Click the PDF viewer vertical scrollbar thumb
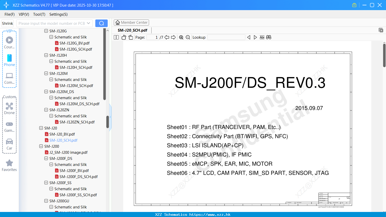This screenshot has height=217, width=386. tap(384, 55)
